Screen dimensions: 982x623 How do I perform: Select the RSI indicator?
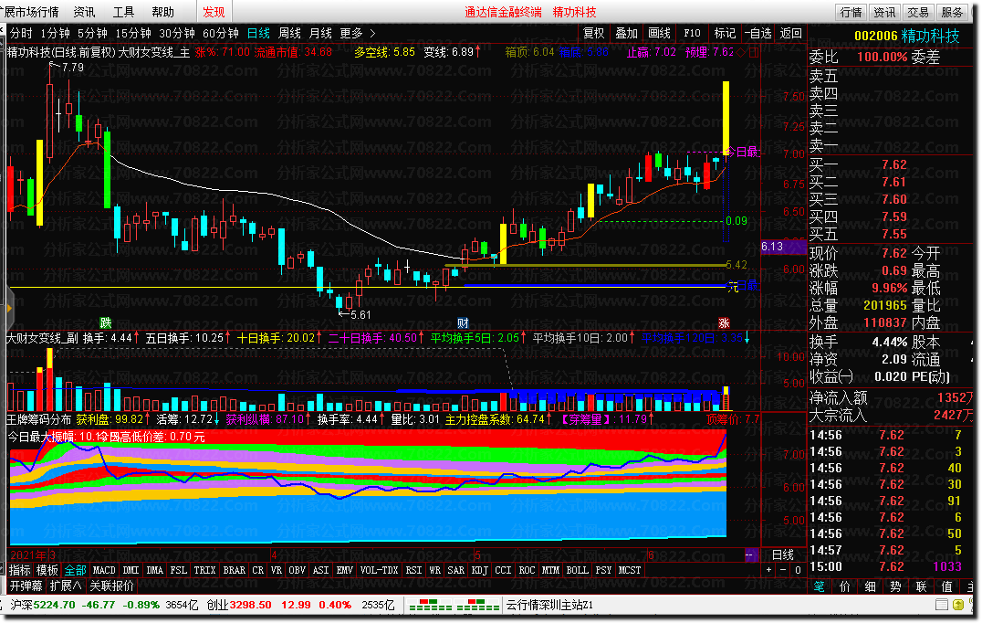(413, 570)
